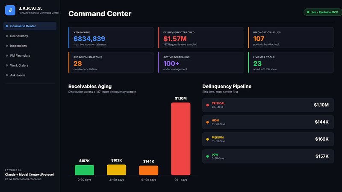Open the Delinquency Tracked card
Image resolution: width=342 pixels, height=192 pixels.
coord(201,38)
